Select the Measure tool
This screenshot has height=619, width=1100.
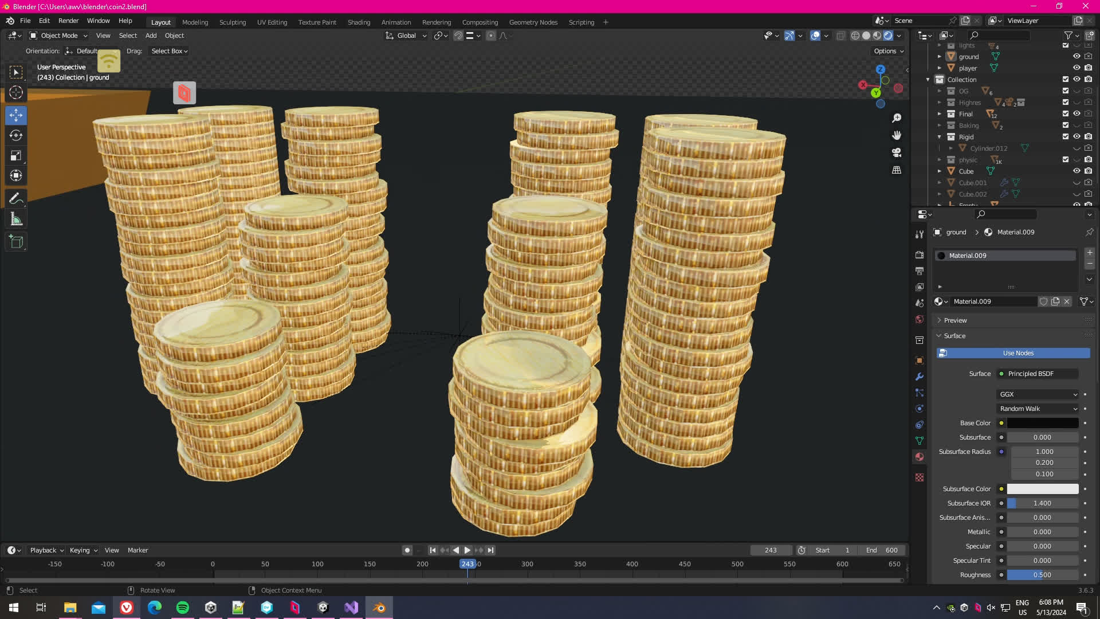click(16, 220)
